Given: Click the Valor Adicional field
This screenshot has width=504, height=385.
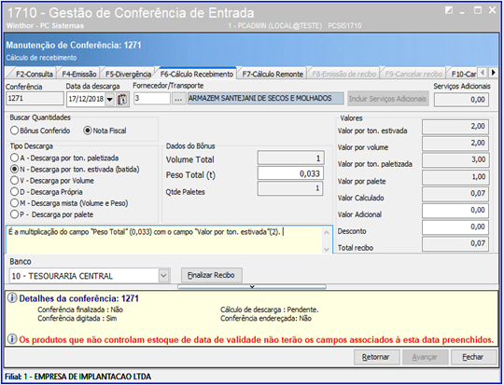Looking at the screenshot, I should [455, 211].
